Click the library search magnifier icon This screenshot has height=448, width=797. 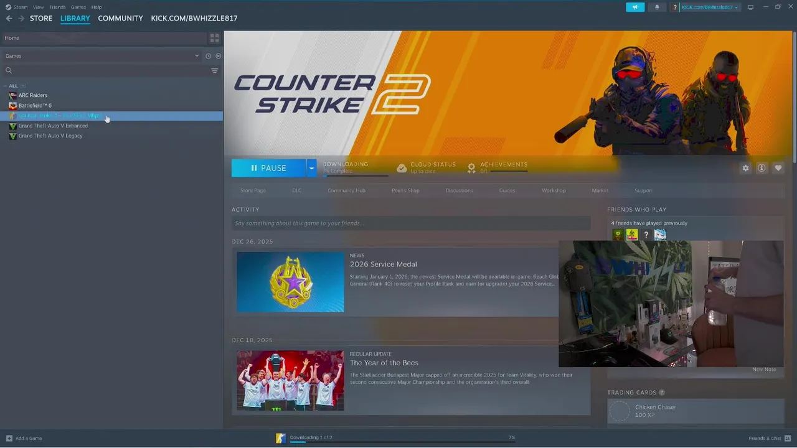[9, 70]
